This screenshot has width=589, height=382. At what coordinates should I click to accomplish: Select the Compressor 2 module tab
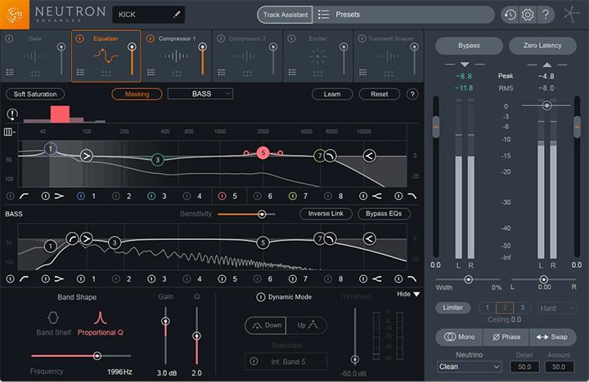pos(247,56)
